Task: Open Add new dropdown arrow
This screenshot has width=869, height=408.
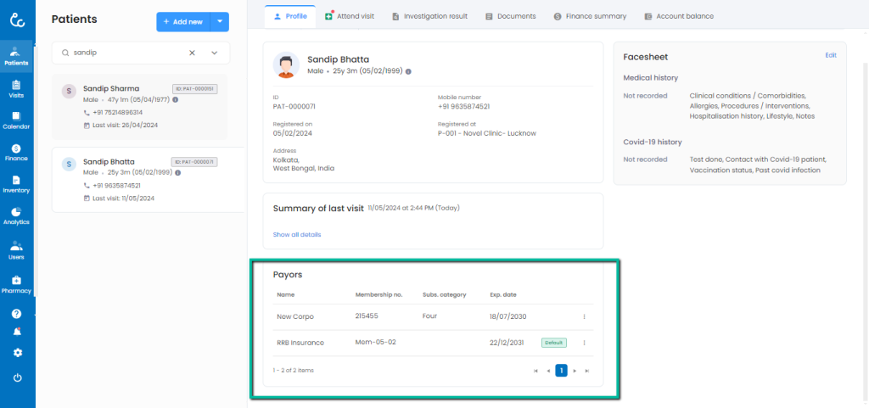Action: coord(220,21)
